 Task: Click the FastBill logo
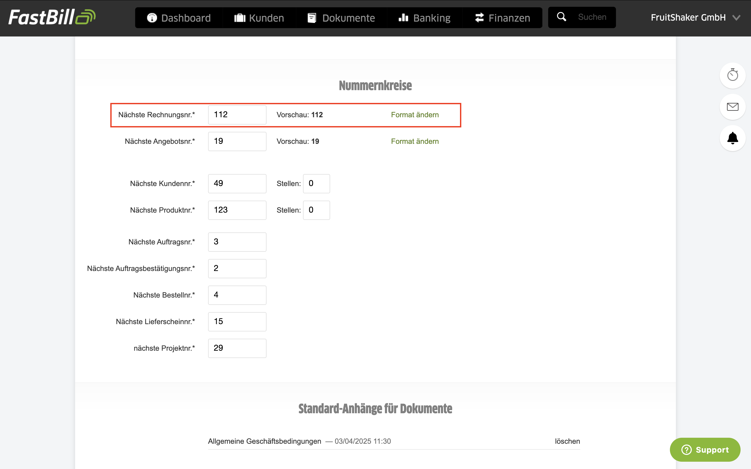pyautogui.click(x=52, y=17)
